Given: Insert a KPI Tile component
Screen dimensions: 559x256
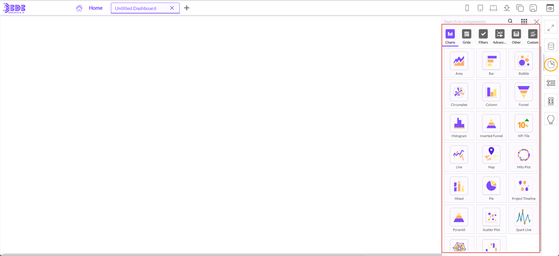Looking at the screenshot, I should tap(523, 125).
